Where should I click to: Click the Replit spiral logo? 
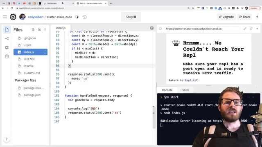(x=13, y=17)
